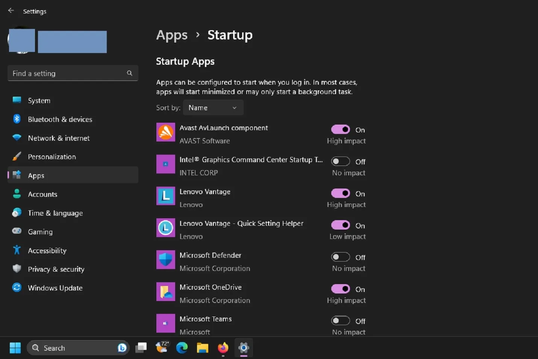This screenshot has height=359, width=538.
Task: Launch Firefox from the taskbar
Action: click(223, 347)
